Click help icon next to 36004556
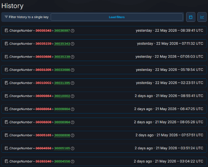208x167 pixels. pos(73,161)
